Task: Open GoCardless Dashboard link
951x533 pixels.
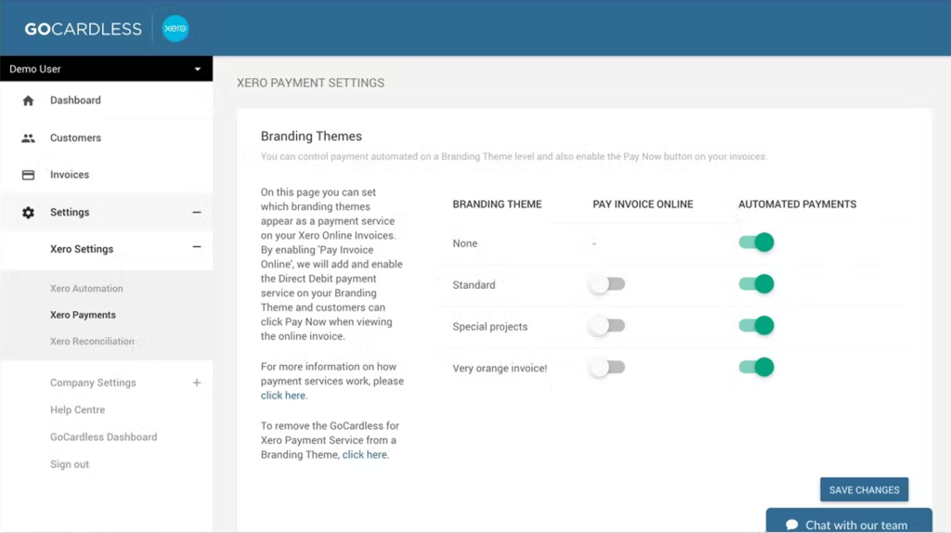Action: [x=104, y=437]
